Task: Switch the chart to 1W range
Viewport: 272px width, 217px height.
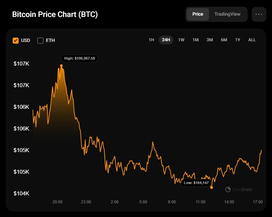Action: tap(181, 40)
